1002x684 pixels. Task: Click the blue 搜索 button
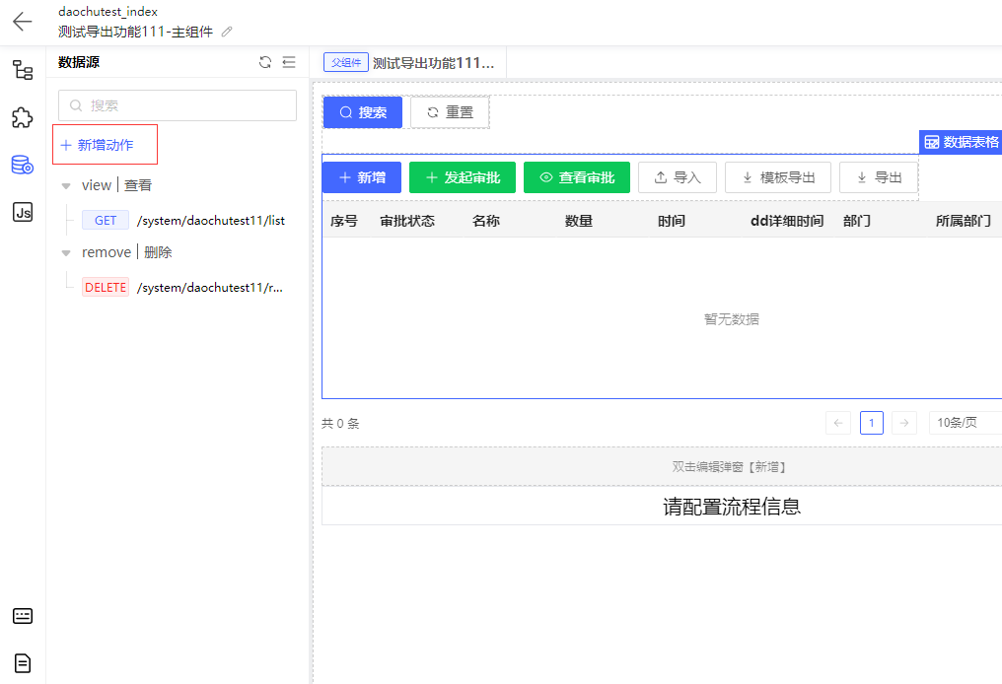pyautogui.click(x=363, y=112)
